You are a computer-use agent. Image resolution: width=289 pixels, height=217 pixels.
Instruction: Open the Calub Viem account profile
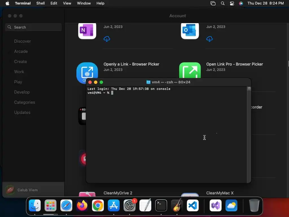tap(33, 190)
